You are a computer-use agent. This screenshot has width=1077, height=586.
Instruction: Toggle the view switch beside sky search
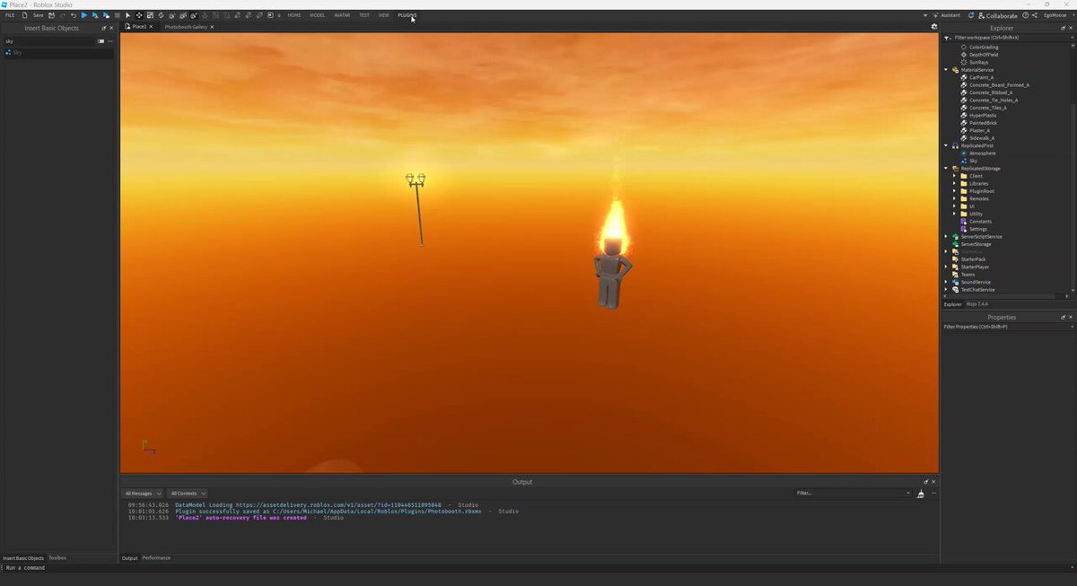pos(101,41)
